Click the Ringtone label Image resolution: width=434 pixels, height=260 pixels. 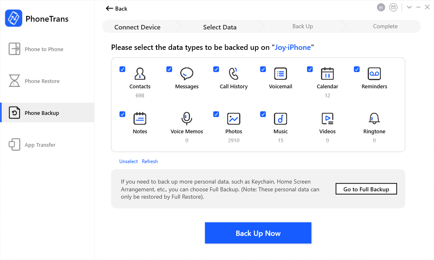tap(374, 131)
